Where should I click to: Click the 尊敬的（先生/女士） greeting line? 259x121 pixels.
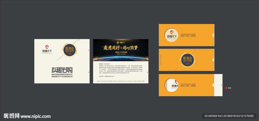pyautogui.click(x=105, y=64)
